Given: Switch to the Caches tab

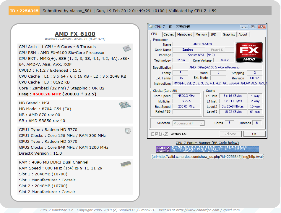Looking at the screenshot, I should click(x=169, y=34).
